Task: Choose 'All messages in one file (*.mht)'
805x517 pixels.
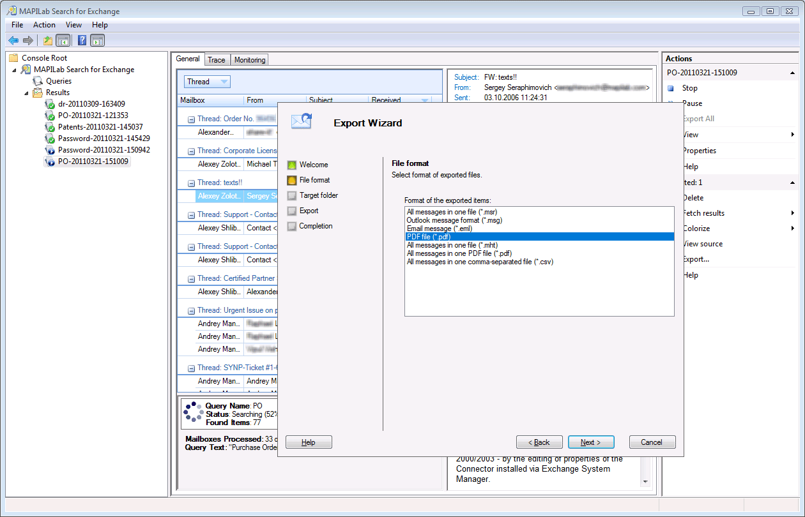Action: pyautogui.click(x=539, y=244)
